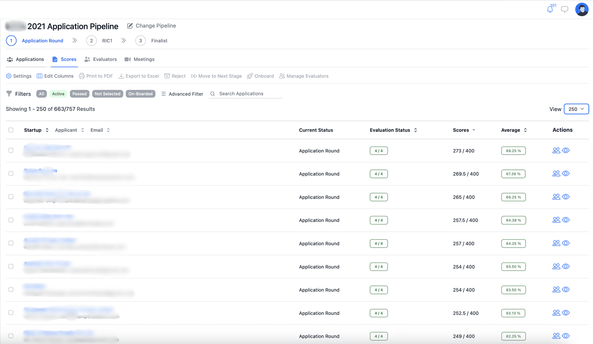Switch to the Applications tab

click(x=30, y=59)
